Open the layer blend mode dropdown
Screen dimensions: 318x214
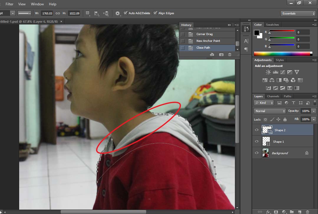click(x=269, y=111)
